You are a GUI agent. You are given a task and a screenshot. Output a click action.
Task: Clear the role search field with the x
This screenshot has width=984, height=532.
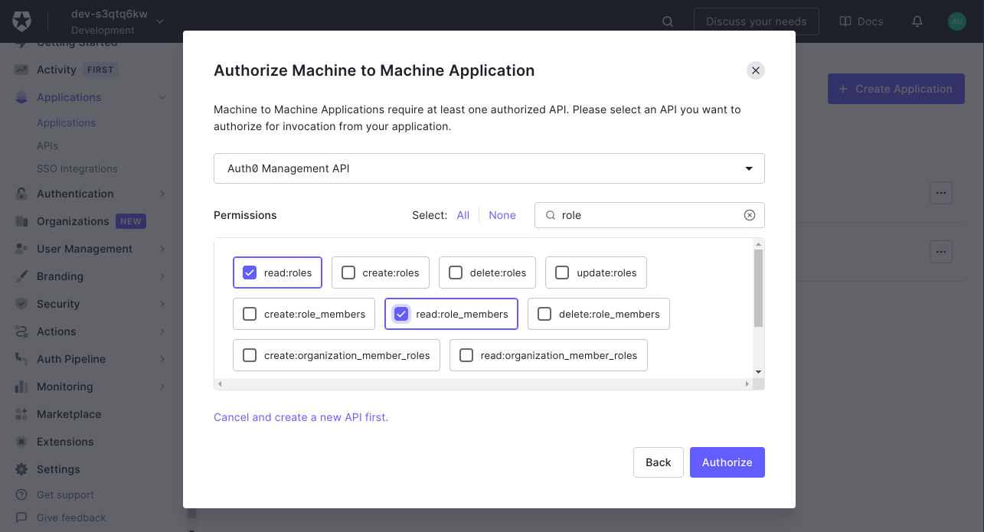(x=749, y=215)
